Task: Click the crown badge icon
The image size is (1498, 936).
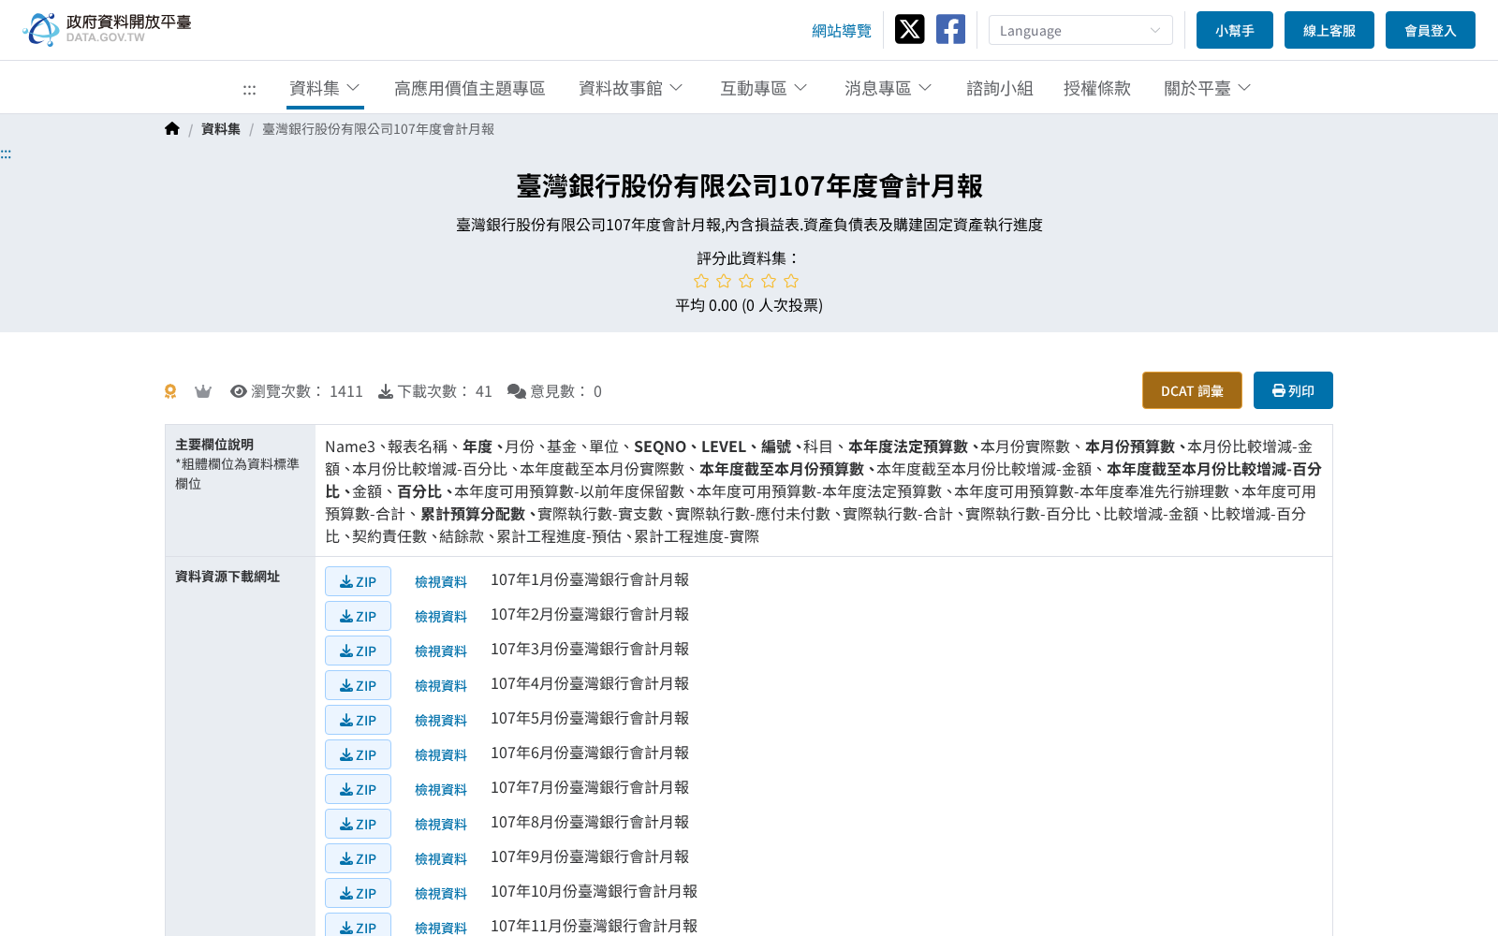Action: coord(203,391)
